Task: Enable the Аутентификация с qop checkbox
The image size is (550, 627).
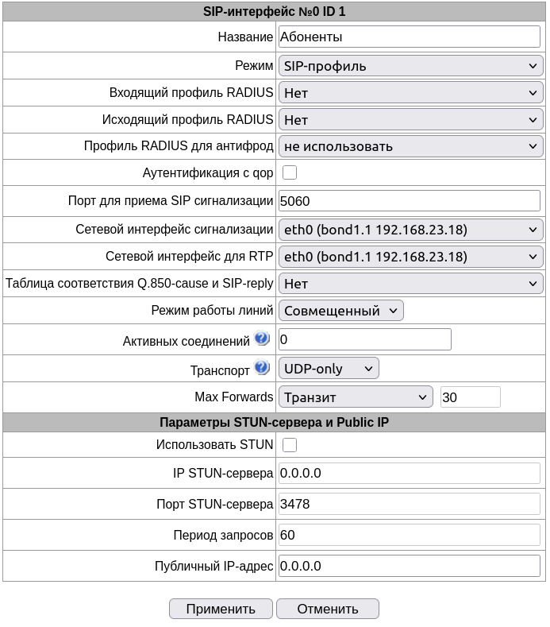Action: coord(290,172)
